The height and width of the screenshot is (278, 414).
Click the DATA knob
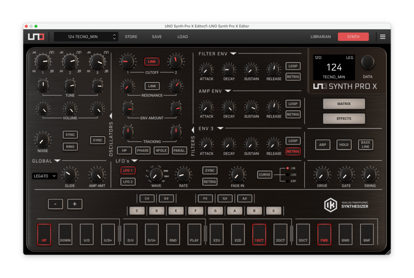tap(367, 62)
